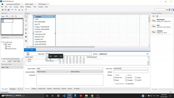174x98 pixels.
Task: Collapse the movies table header arrow
Action: [54, 17]
